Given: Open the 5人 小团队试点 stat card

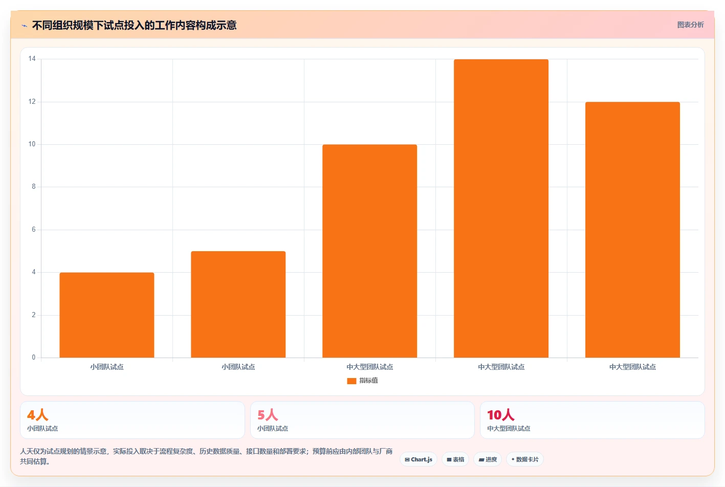Looking at the screenshot, I should pyautogui.click(x=362, y=420).
